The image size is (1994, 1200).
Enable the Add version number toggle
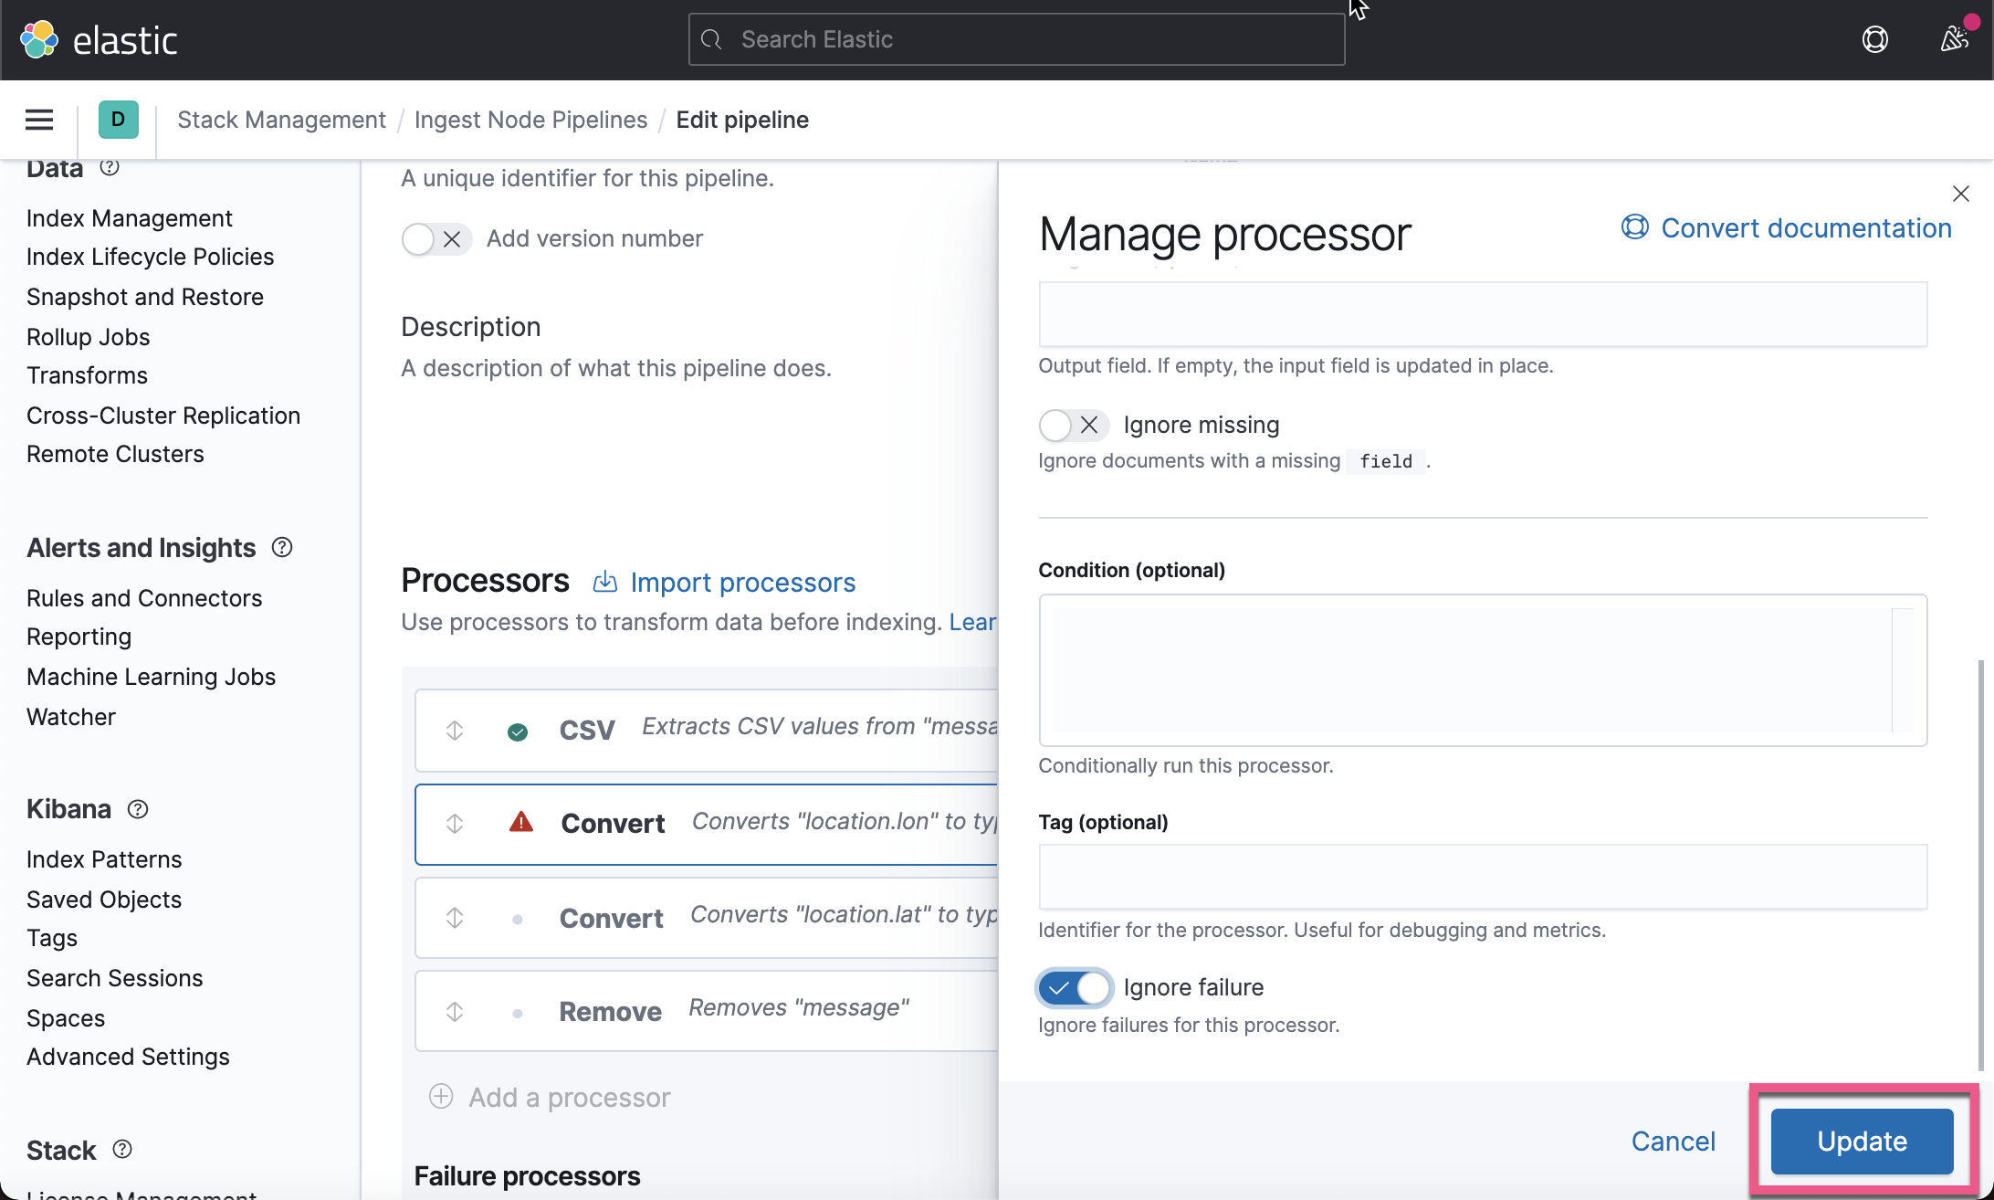tap(436, 239)
